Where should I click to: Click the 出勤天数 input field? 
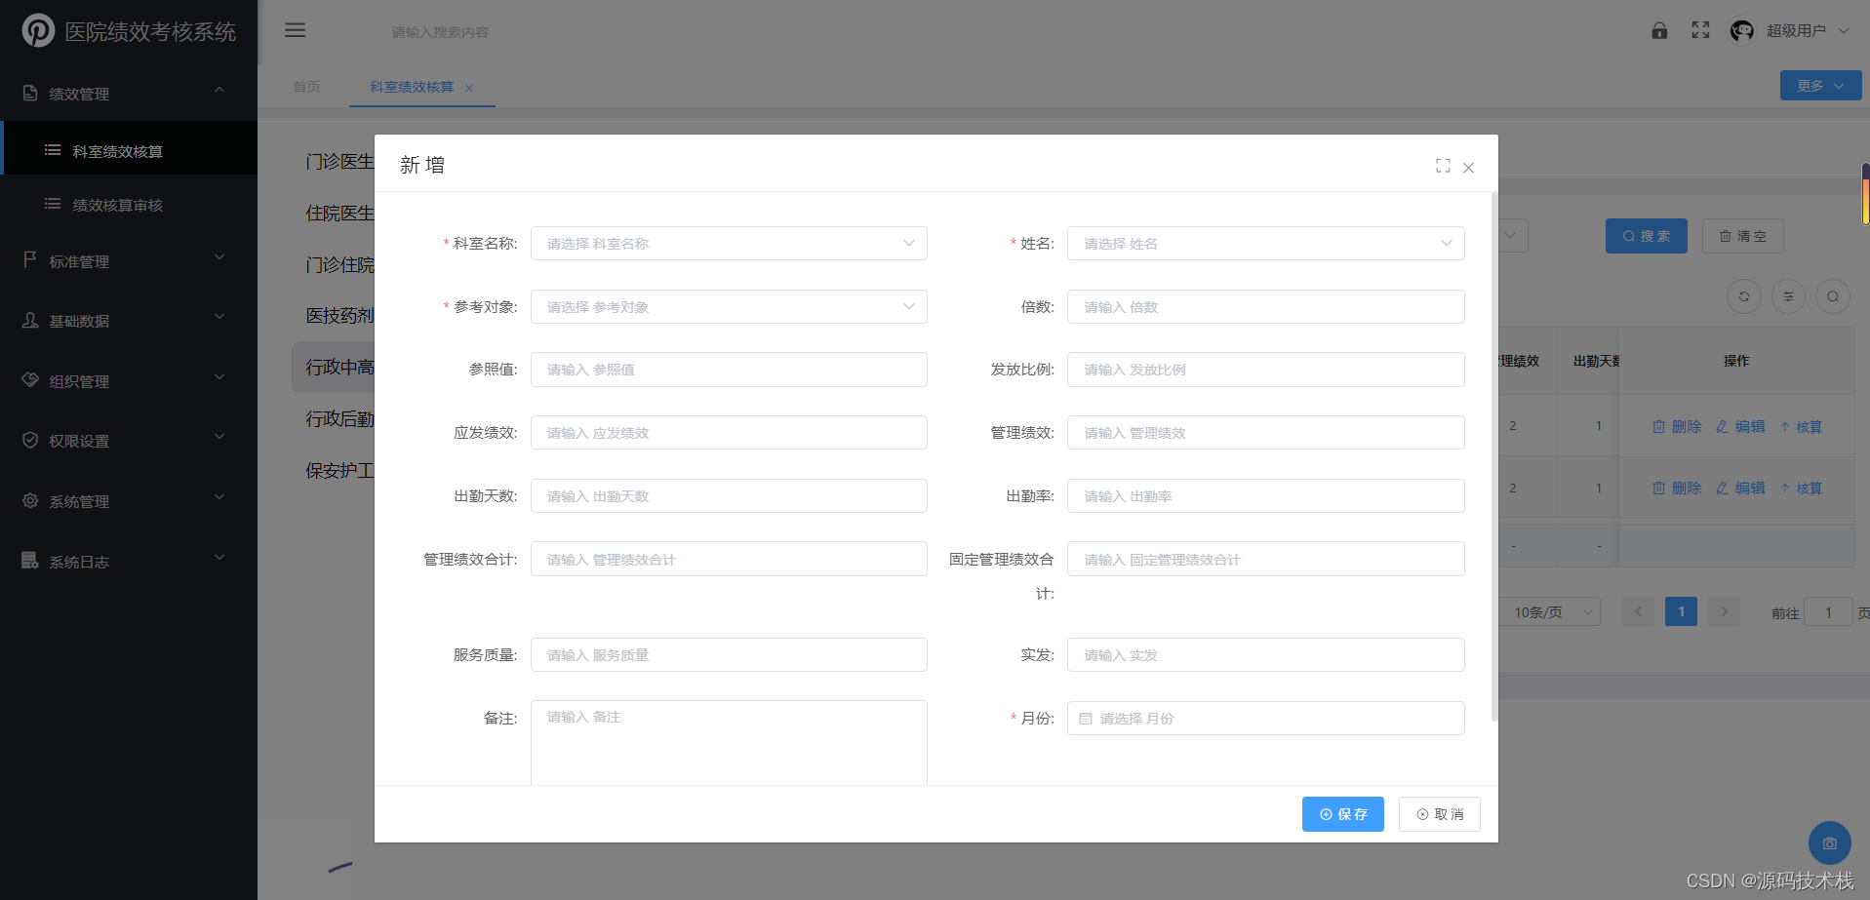729,495
